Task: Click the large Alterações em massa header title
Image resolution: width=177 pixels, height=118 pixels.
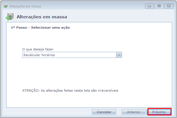Action: pyautogui.click(x=42, y=17)
